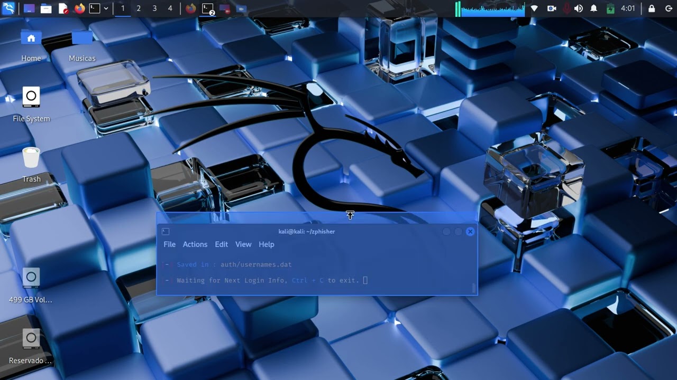
Task: Click the terminal vertical scrollbar handle
Action: (474, 288)
